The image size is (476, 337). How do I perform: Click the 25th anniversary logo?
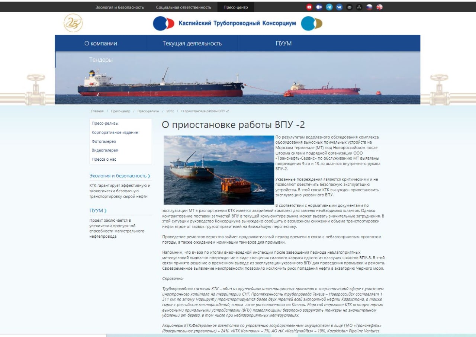click(73, 23)
